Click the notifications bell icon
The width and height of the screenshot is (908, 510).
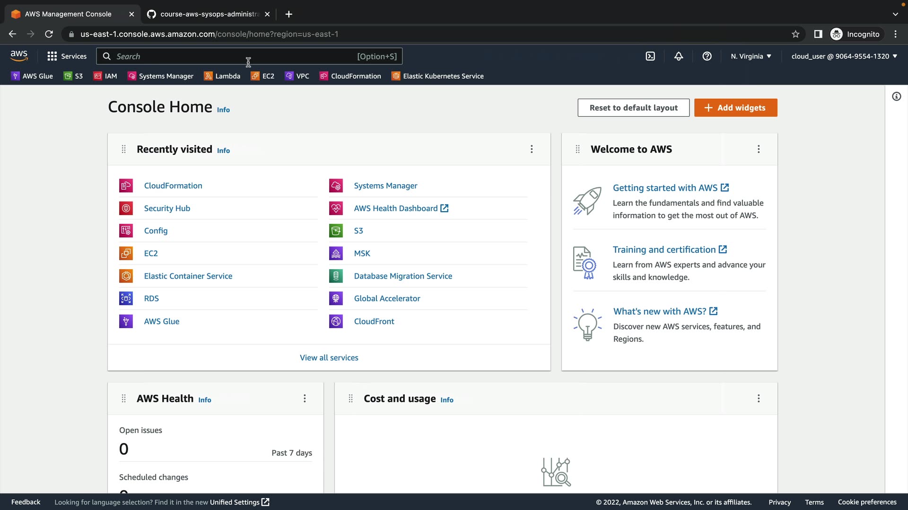tap(679, 56)
